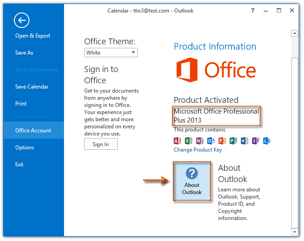Image resolution: width=304 pixels, height=241 pixels.
Task: Click the InfoPath app icon
Action: [x=256, y=141]
